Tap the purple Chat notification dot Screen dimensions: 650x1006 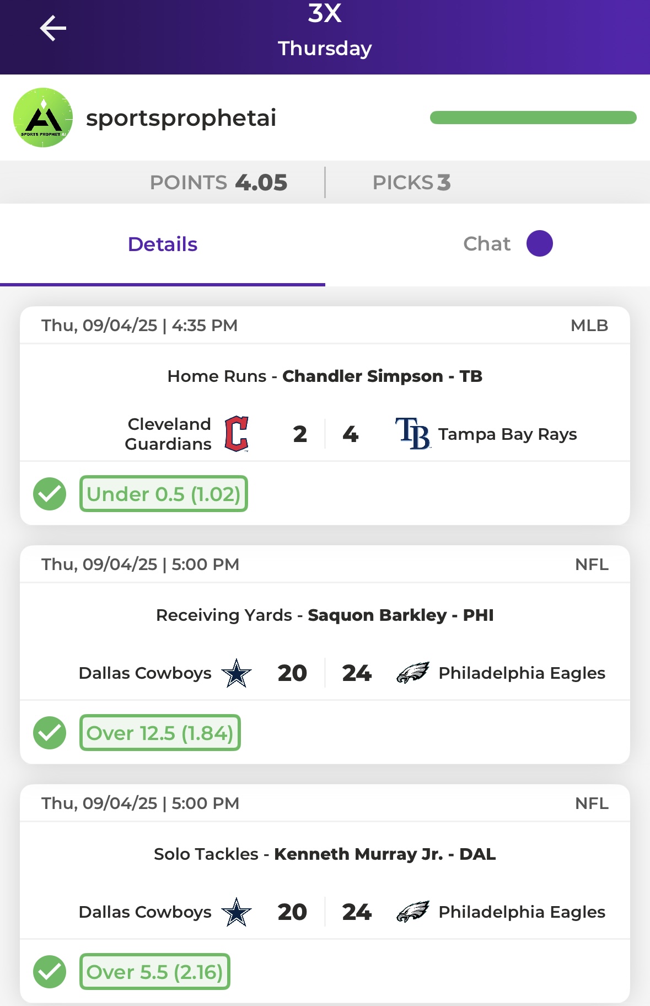[x=540, y=243]
